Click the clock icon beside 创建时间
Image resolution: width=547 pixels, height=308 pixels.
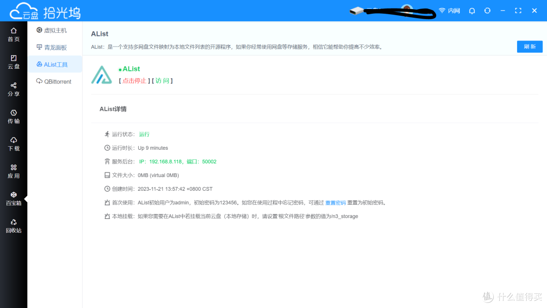(x=107, y=189)
